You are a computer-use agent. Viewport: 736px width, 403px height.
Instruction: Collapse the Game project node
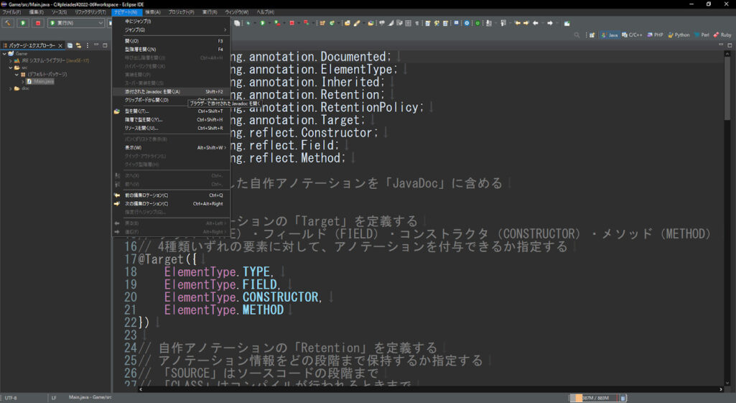click(x=4, y=54)
